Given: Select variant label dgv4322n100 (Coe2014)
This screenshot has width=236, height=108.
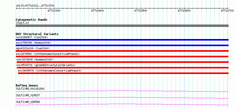Looking at the screenshot, I should point(33,48).
